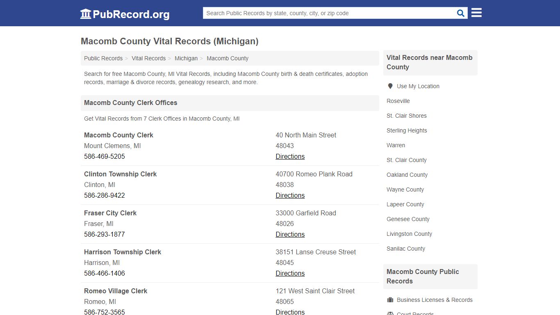Open Sterling Heights link
The height and width of the screenshot is (315, 560).
point(407,130)
